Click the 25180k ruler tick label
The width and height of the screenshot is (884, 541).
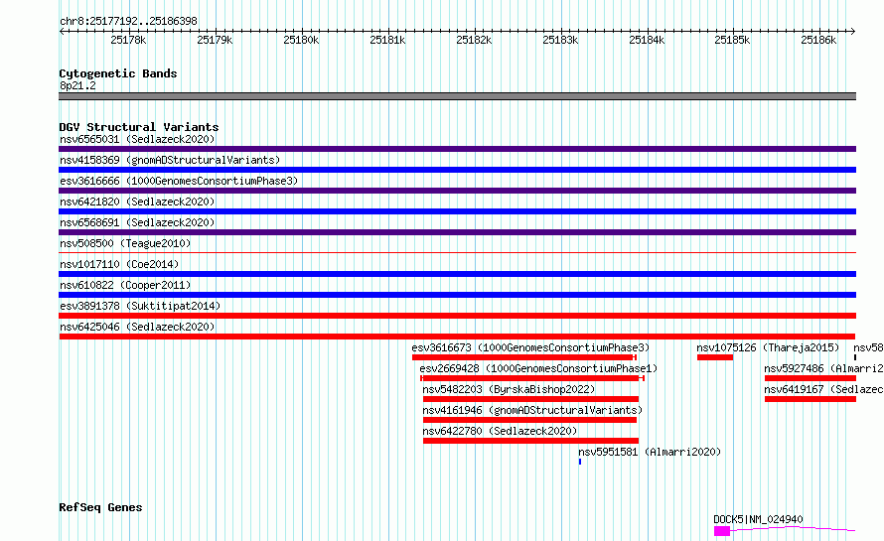point(301,40)
